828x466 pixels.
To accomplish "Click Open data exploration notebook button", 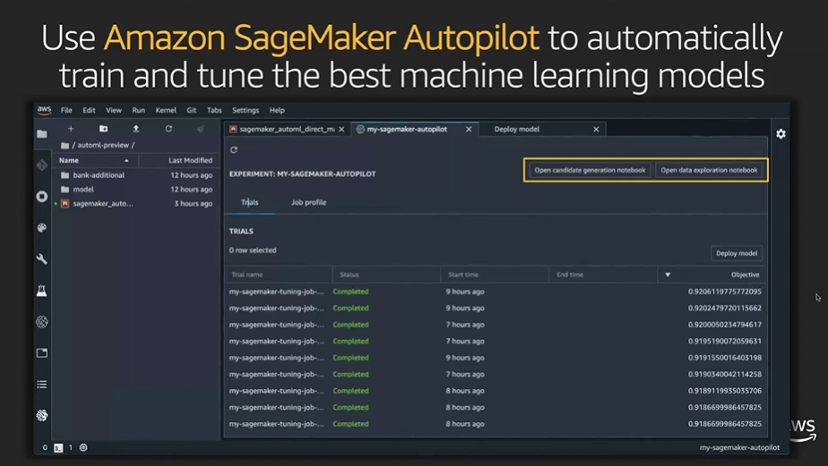I will coord(709,170).
